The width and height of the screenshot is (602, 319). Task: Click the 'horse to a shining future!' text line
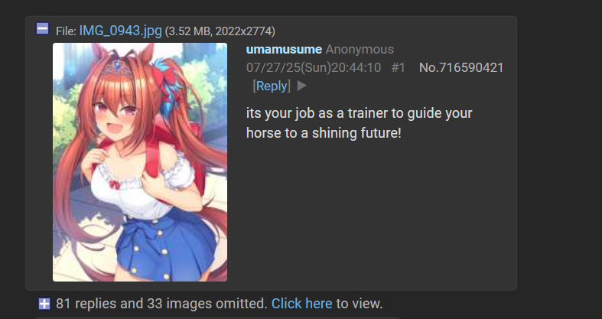324,133
